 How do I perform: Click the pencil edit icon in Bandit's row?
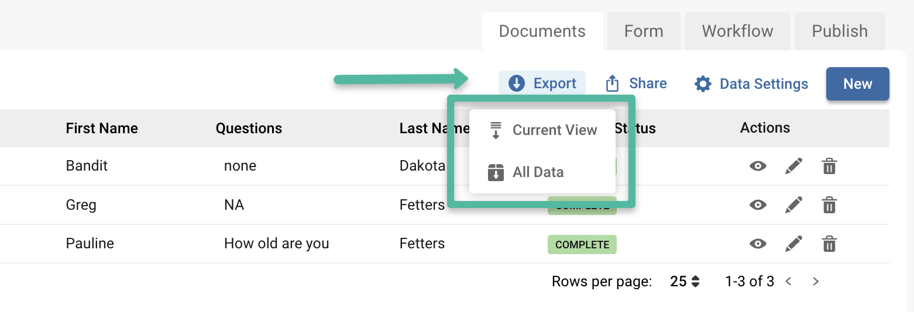pos(793,166)
